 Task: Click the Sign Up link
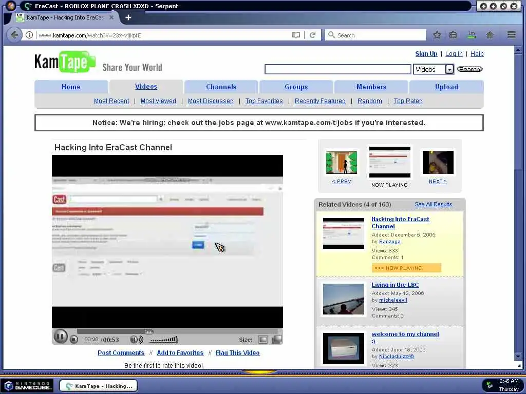coord(426,53)
